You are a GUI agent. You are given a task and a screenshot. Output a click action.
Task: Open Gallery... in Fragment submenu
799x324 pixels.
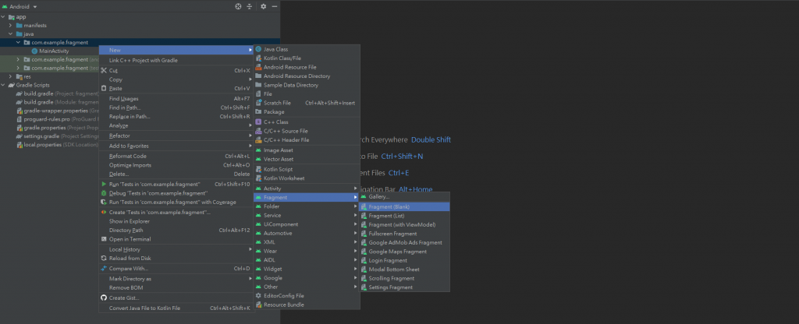(x=404, y=197)
